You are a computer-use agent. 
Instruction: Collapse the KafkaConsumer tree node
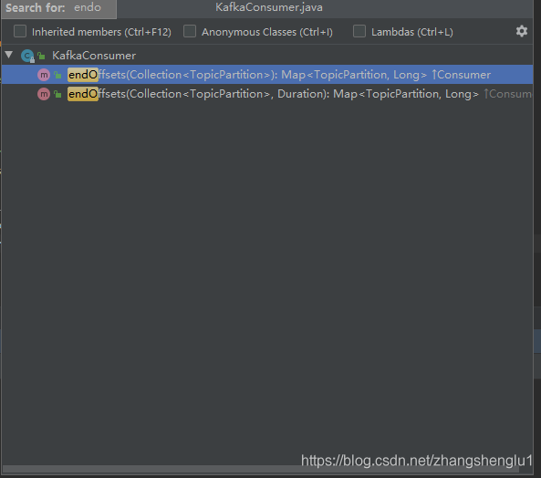tap(9, 55)
